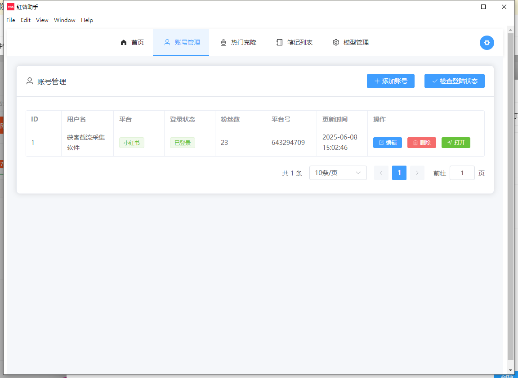Open the 首页 home tab
This screenshot has width=518, height=378.
pyautogui.click(x=132, y=42)
